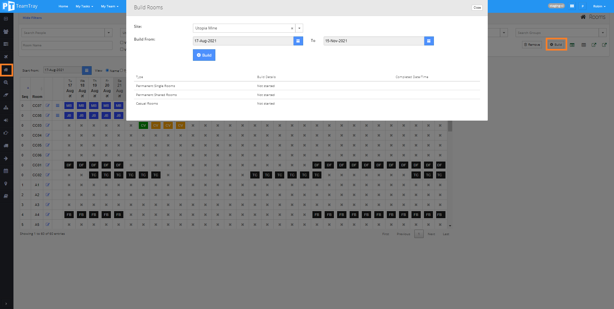Image resolution: width=614 pixels, height=309 pixels.
Task: Click the Room Name input field
Action: [67, 45]
